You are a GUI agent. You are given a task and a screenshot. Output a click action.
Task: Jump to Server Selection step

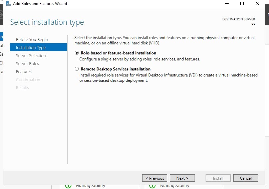pos(31,56)
